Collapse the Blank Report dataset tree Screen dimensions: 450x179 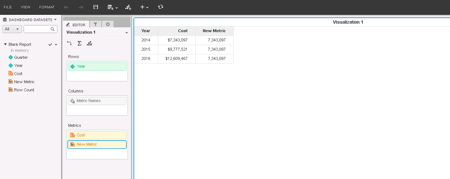click(x=6, y=44)
